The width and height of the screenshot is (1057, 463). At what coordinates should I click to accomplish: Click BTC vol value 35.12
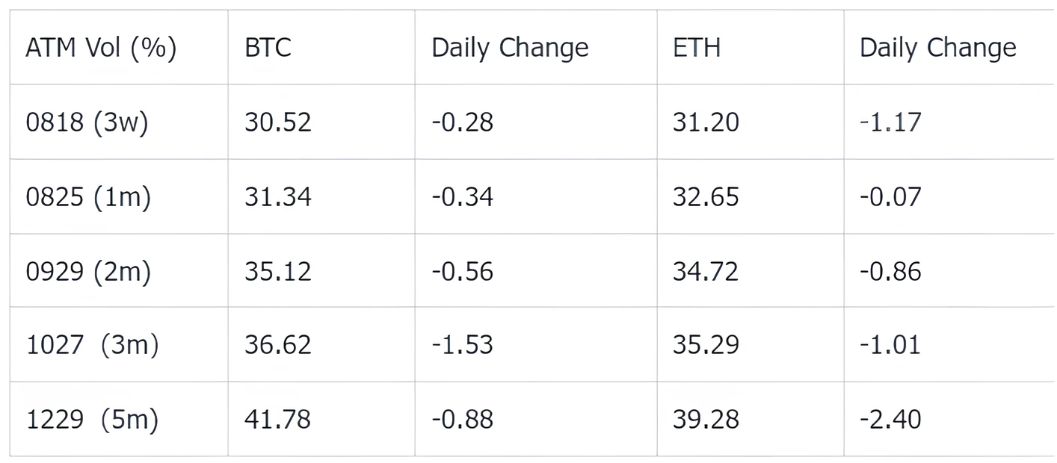(x=278, y=271)
